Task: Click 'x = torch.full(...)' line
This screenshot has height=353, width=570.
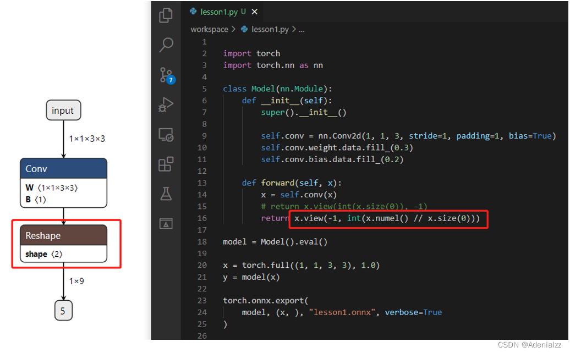Action: (x=302, y=266)
